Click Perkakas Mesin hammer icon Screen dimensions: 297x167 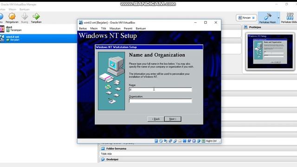tap(267, 17)
